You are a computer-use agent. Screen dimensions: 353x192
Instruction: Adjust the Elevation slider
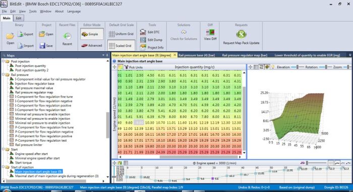(x=298, y=67)
